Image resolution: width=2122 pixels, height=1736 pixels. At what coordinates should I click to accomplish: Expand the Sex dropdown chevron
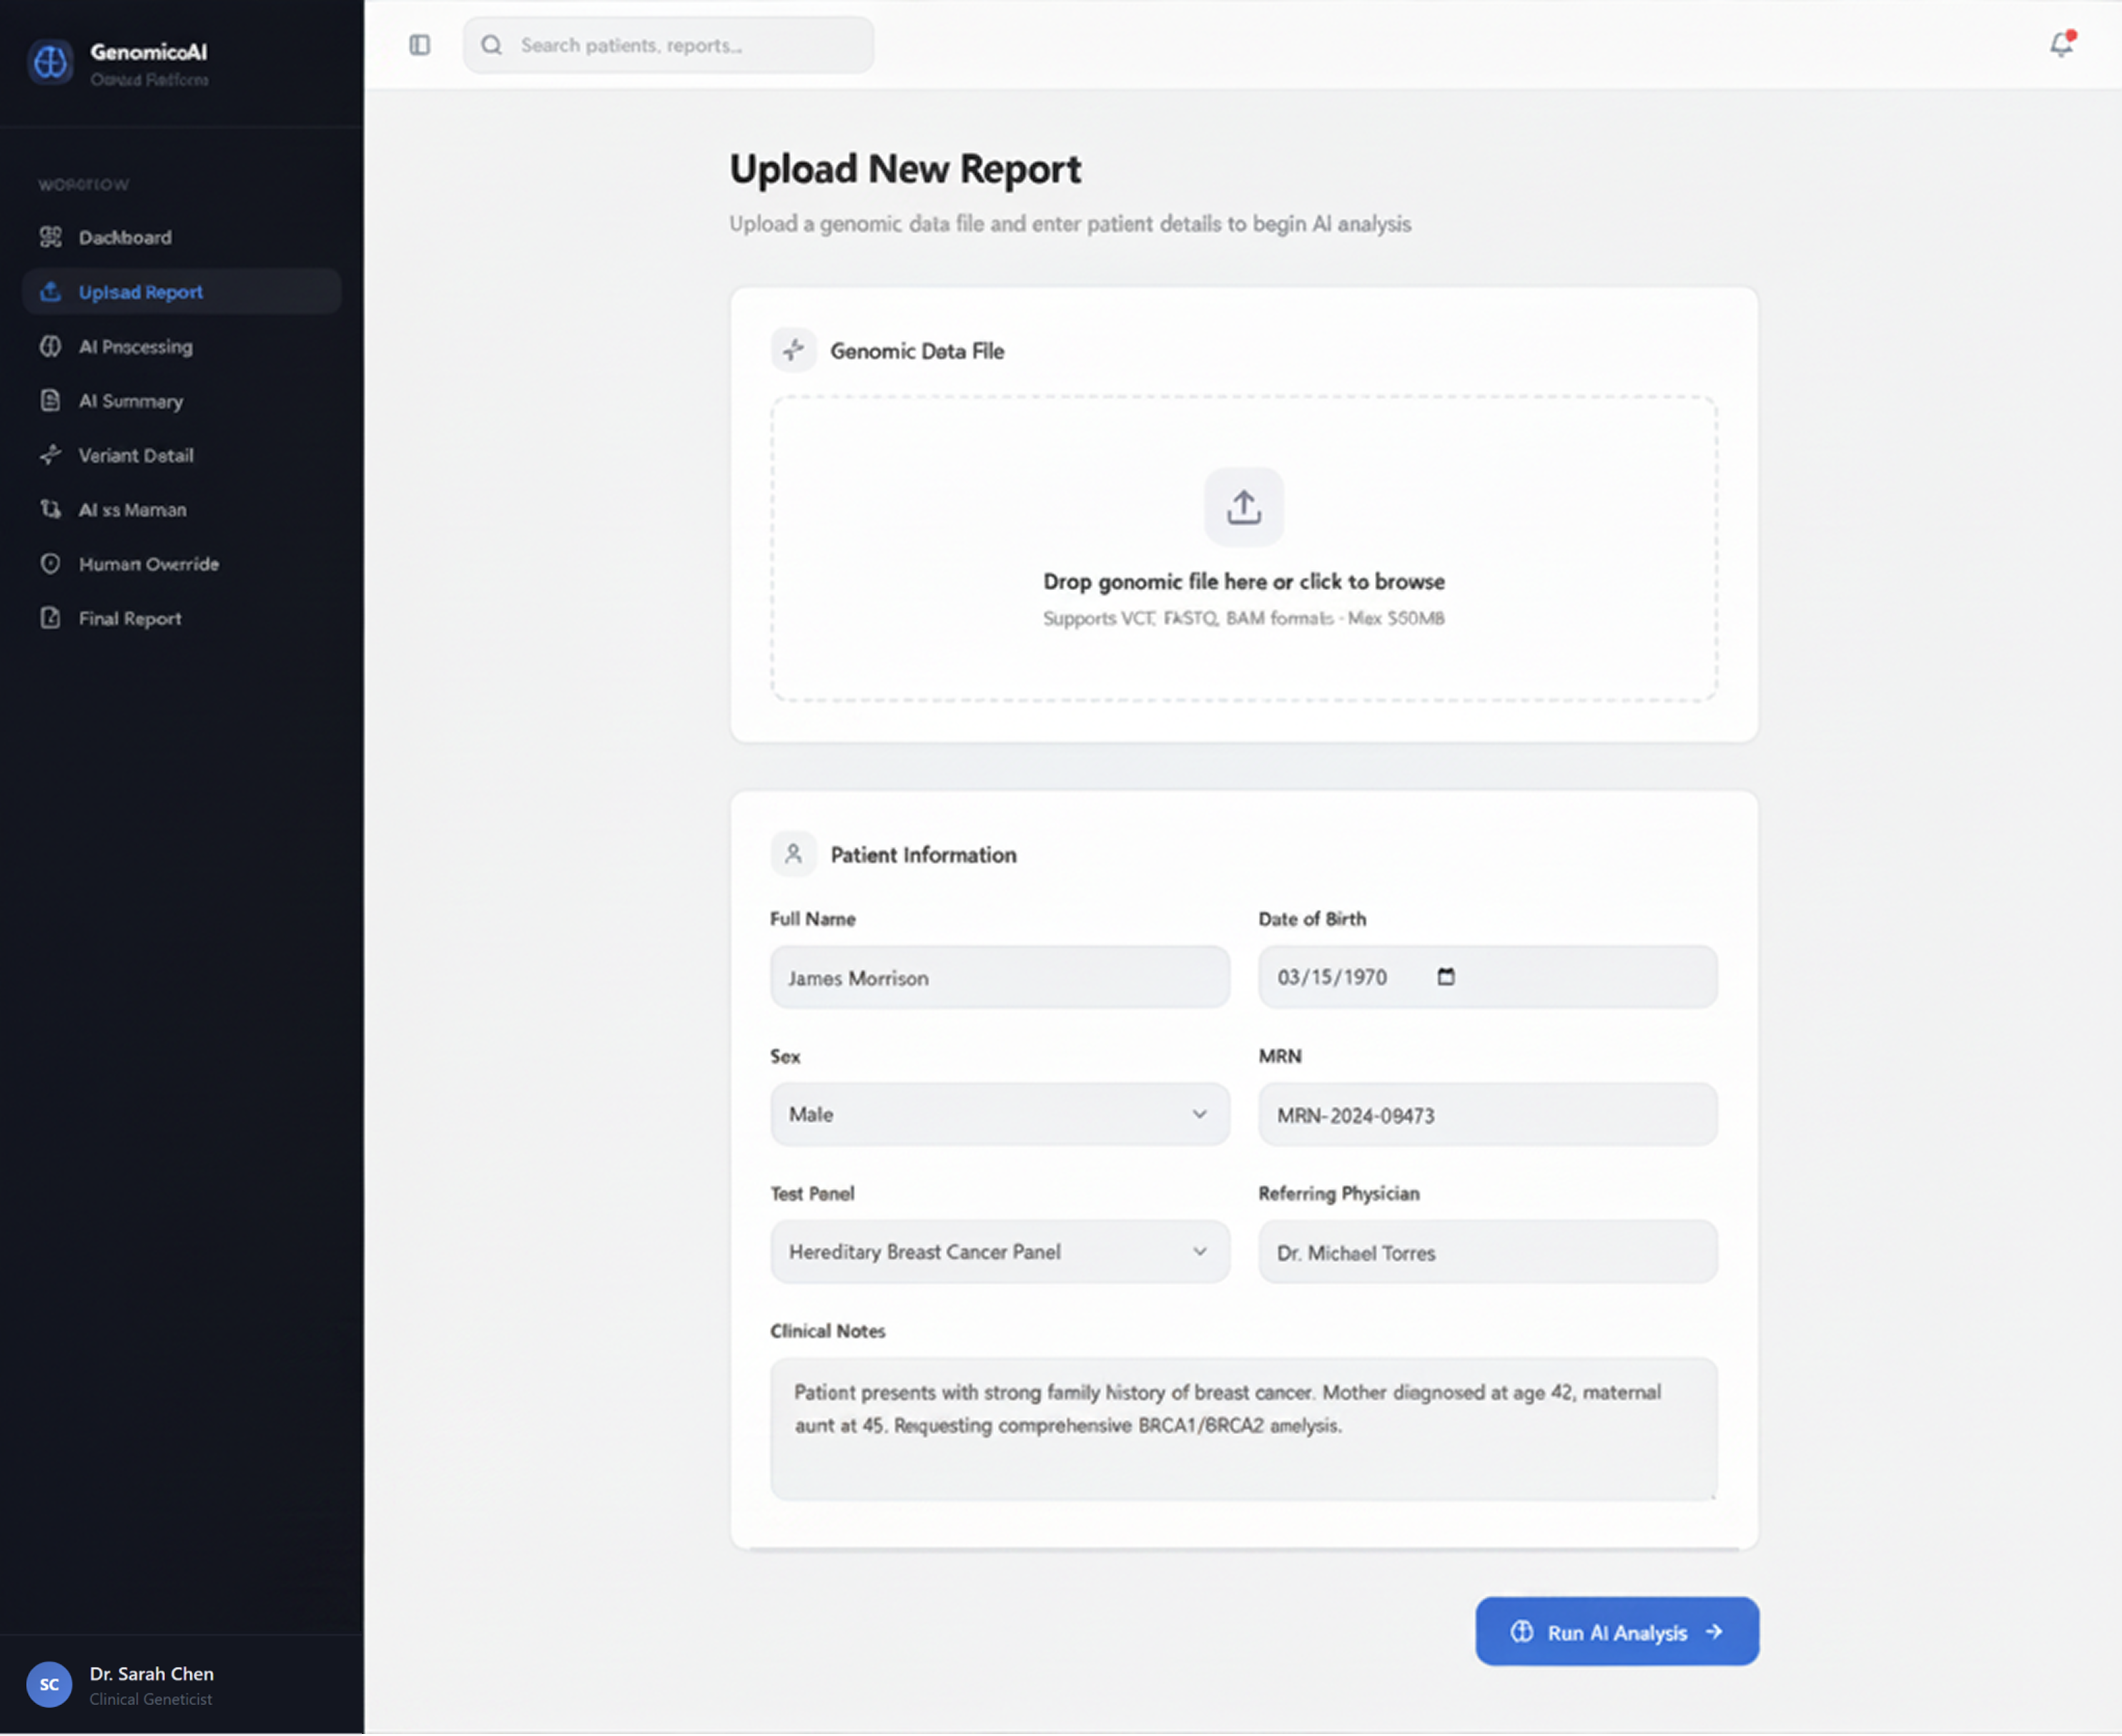coord(1200,1114)
